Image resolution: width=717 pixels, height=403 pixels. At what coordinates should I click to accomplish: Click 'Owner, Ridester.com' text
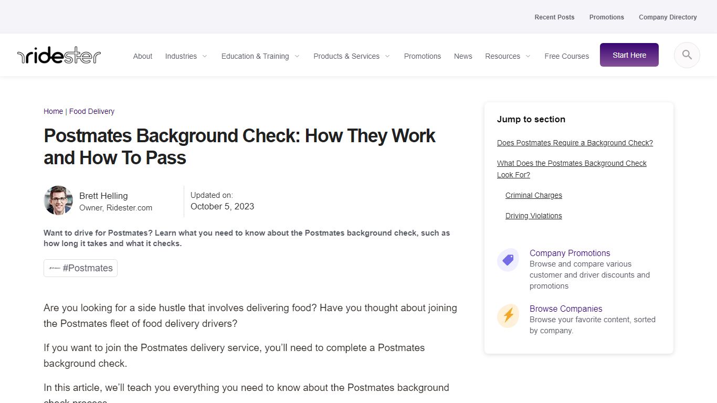point(115,208)
